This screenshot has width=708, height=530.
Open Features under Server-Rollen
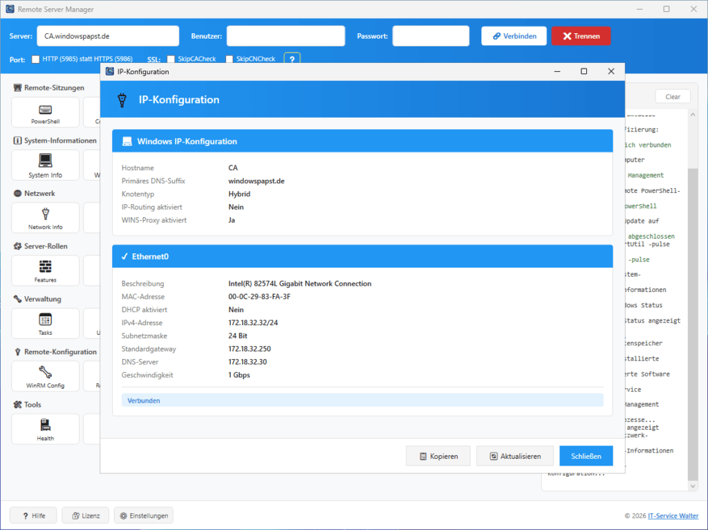pyautogui.click(x=44, y=270)
